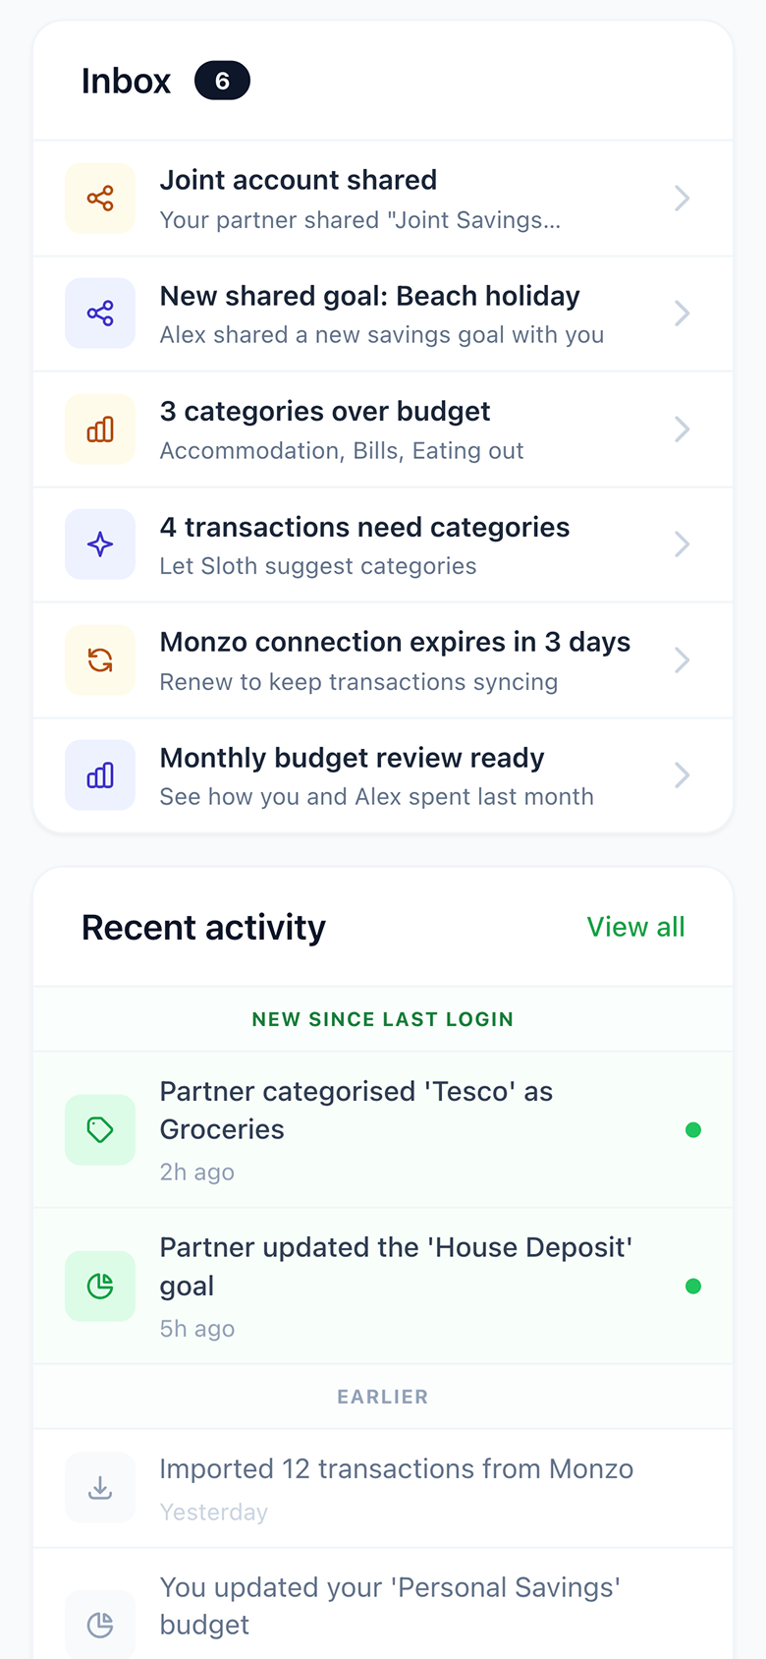
Task: Click the download icon for imported transactions
Action: tap(100, 1488)
